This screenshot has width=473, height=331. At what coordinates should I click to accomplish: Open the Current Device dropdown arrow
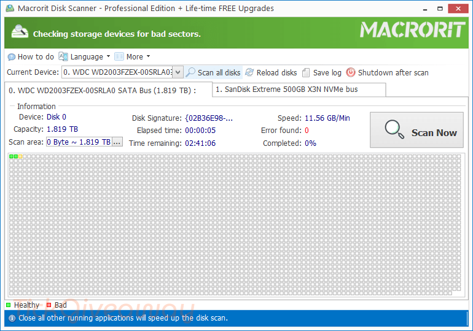[x=178, y=72]
